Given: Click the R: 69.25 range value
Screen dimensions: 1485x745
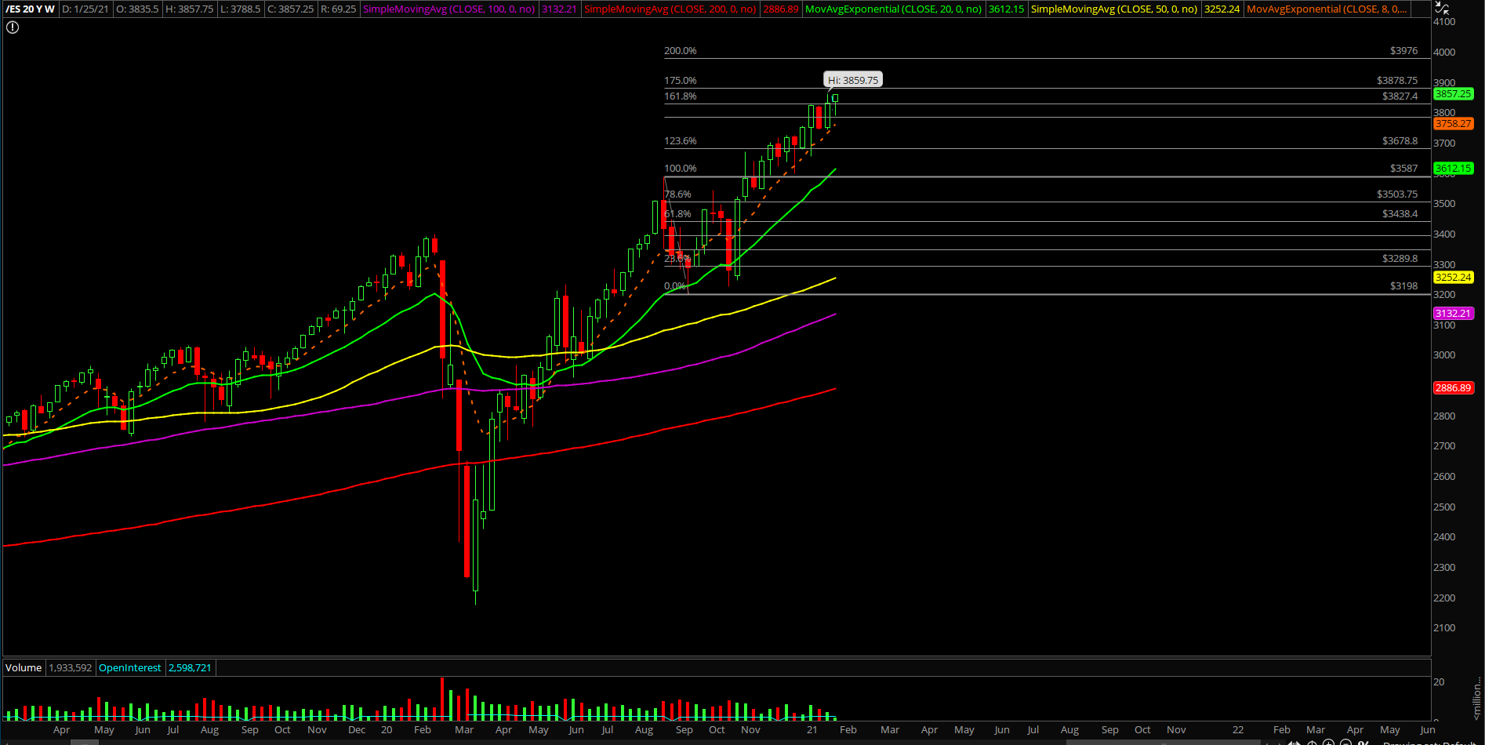Looking at the screenshot, I should tap(338, 9).
